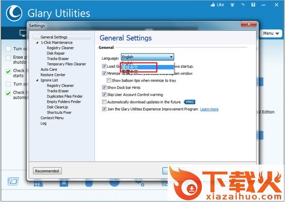This screenshot has height=202, width=285.
Task: Click the blue PRO badge
Action: tap(190, 102)
